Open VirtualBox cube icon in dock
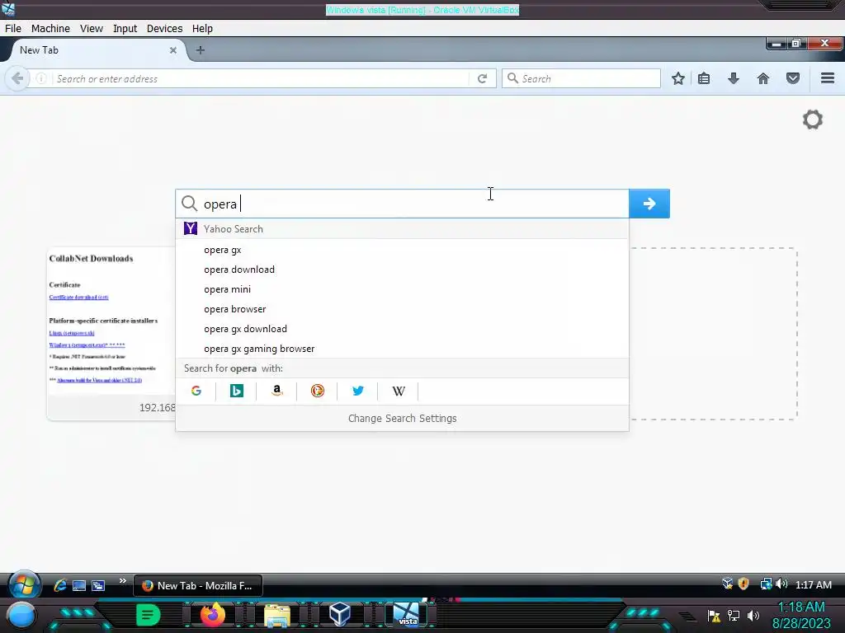 pyautogui.click(x=340, y=614)
